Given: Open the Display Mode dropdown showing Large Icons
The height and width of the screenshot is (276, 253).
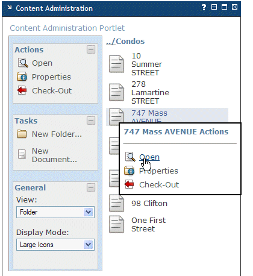Looking at the screenshot, I should tap(55, 245).
